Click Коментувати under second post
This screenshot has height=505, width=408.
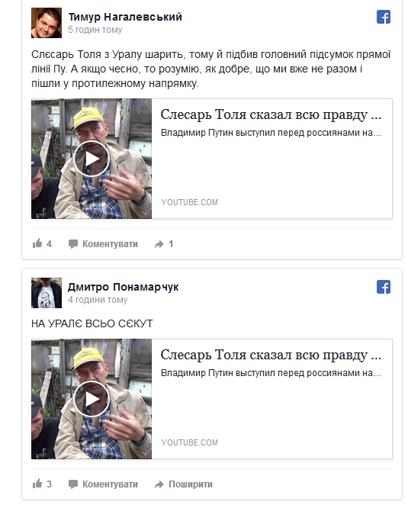[x=110, y=484]
